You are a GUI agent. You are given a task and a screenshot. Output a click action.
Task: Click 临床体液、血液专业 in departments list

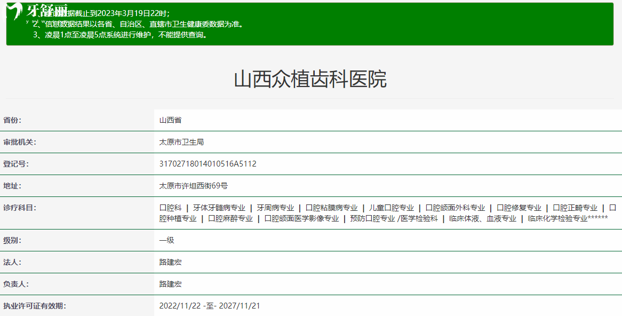click(x=483, y=218)
